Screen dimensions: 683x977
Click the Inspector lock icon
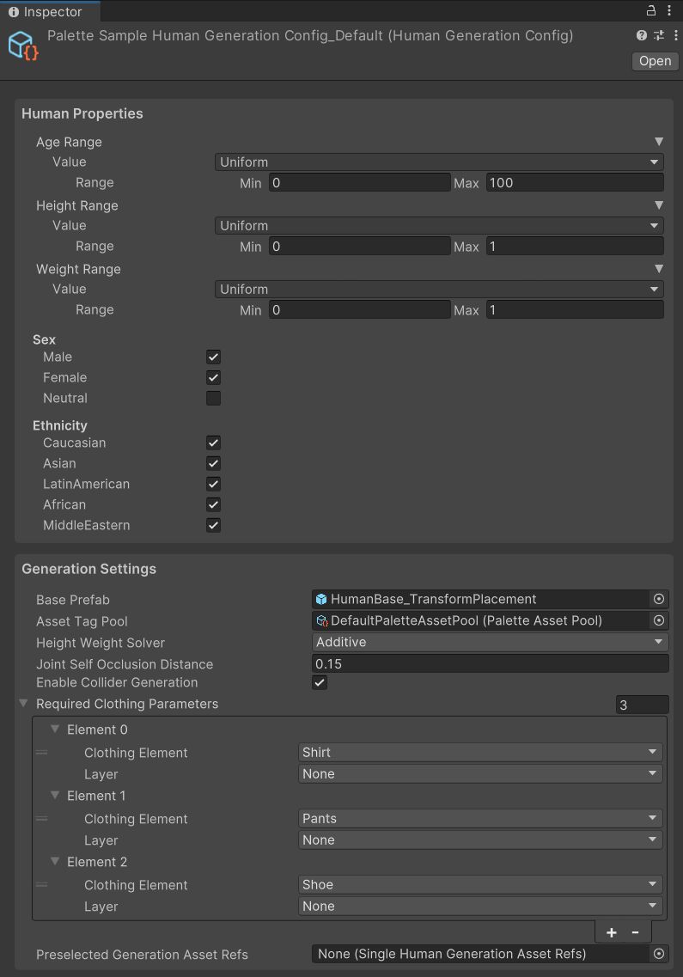[x=650, y=10]
